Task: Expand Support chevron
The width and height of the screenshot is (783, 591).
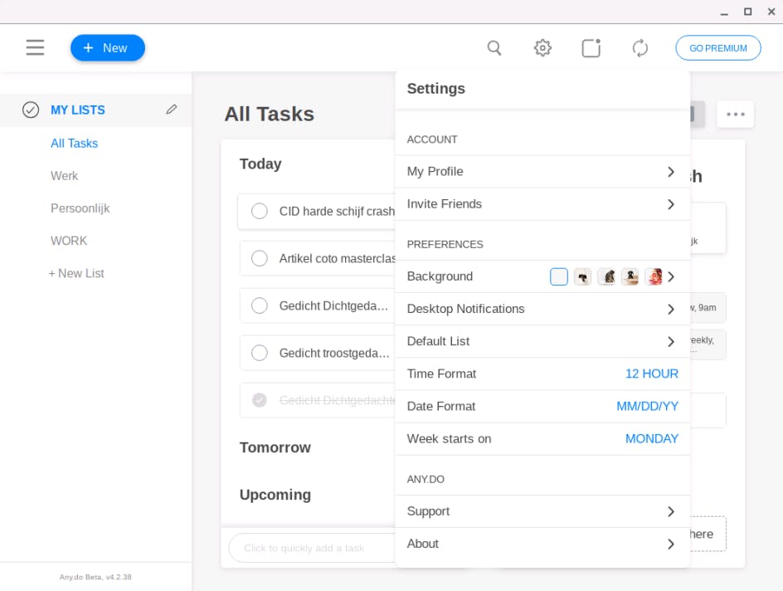Action: coord(671,511)
